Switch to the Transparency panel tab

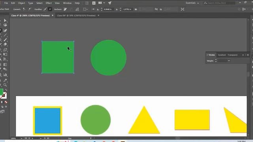coord(232,55)
